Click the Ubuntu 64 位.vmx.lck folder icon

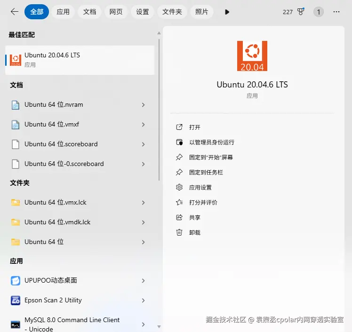(16, 203)
